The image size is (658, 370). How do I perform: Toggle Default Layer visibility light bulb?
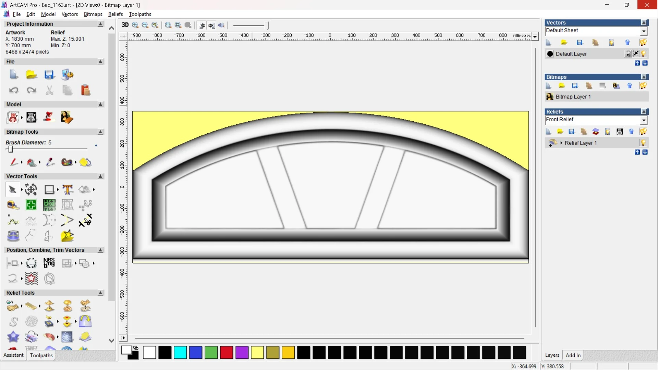coord(643,54)
